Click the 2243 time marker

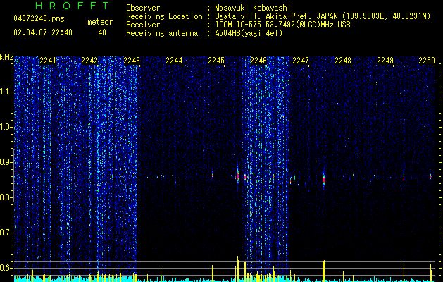click(x=132, y=61)
